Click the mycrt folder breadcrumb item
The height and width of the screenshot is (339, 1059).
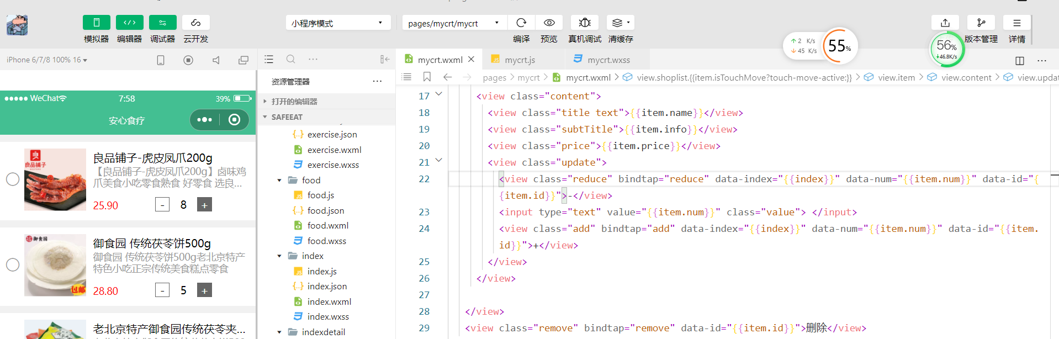[x=528, y=78]
